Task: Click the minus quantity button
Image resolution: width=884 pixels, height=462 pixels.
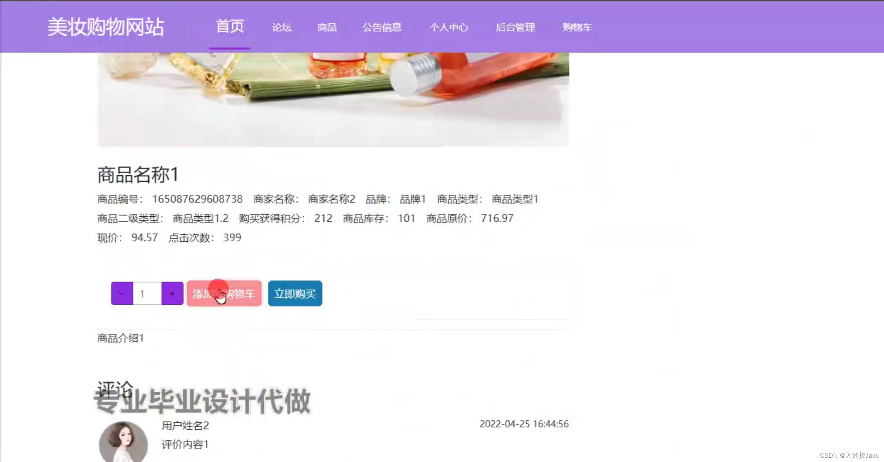Action: click(122, 293)
